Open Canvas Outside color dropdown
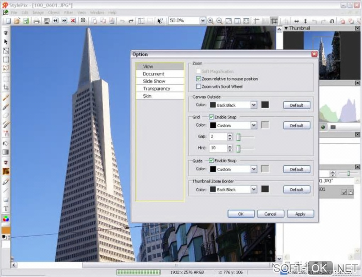362x277 pixels. (x=254, y=105)
